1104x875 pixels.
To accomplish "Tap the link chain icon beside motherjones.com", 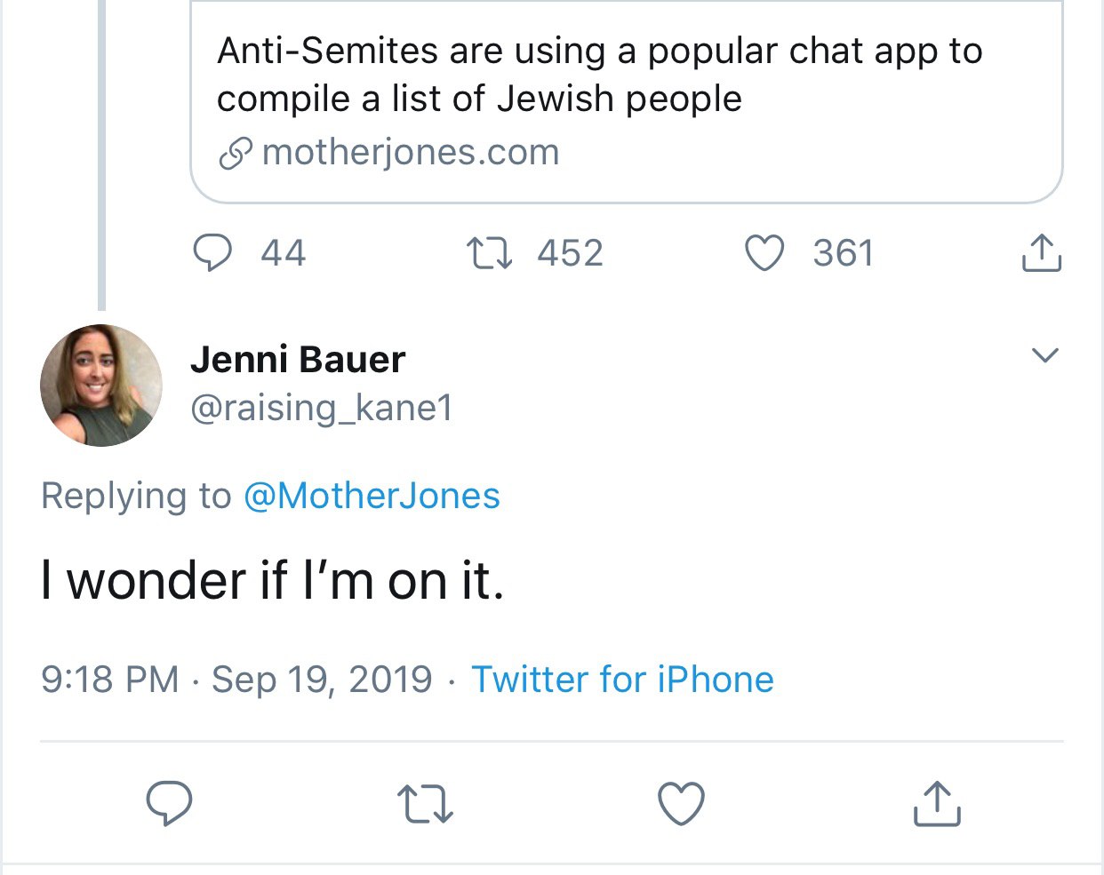I will 236,154.
